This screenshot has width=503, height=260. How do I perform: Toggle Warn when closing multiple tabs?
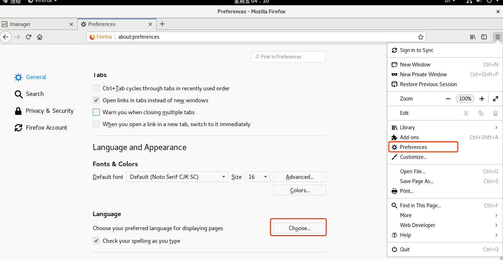[x=96, y=112]
